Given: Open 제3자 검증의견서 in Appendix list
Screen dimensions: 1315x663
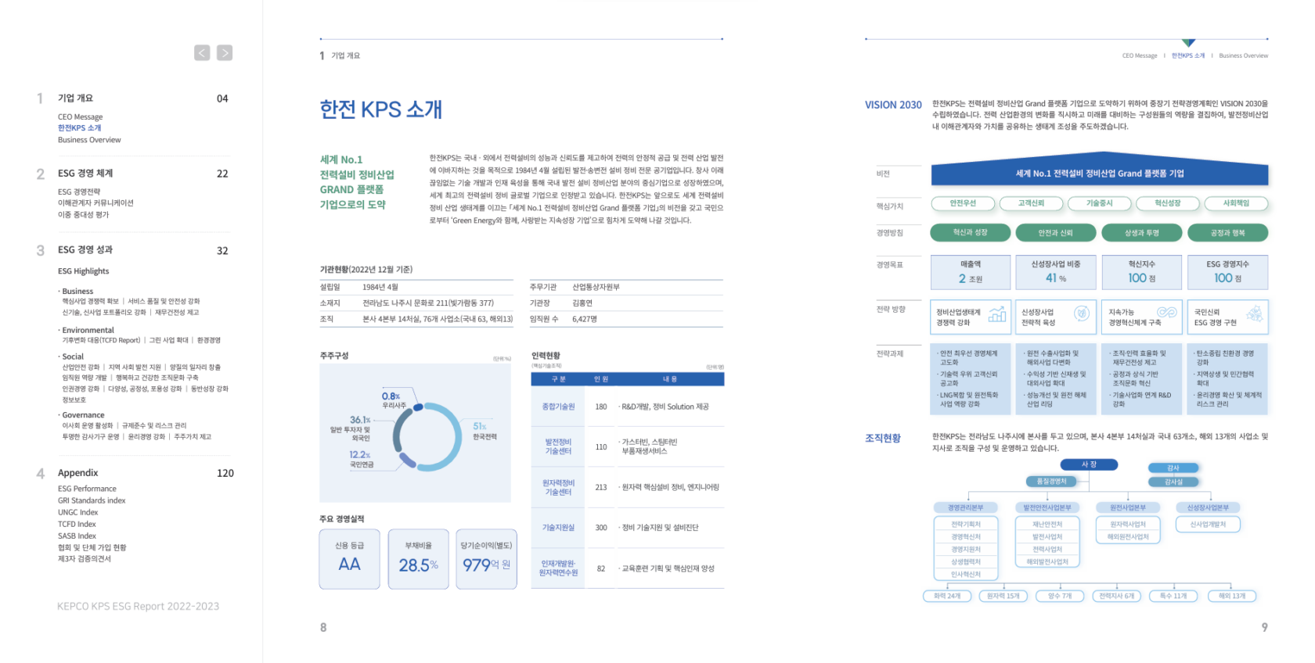Looking at the screenshot, I should click(85, 559).
